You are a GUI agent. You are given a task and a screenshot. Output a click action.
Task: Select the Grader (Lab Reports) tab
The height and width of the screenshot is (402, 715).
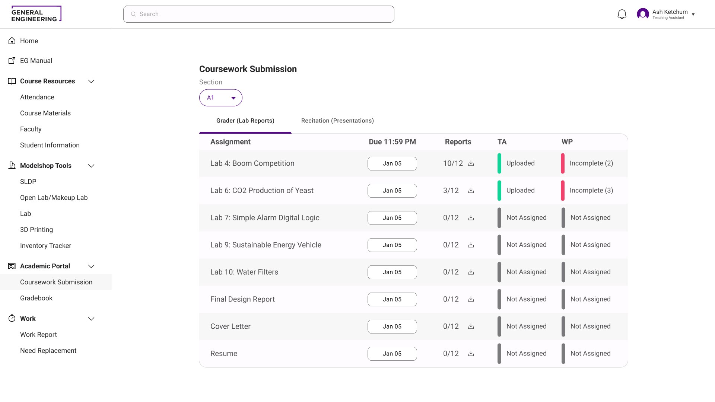click(x=245, y=121)
